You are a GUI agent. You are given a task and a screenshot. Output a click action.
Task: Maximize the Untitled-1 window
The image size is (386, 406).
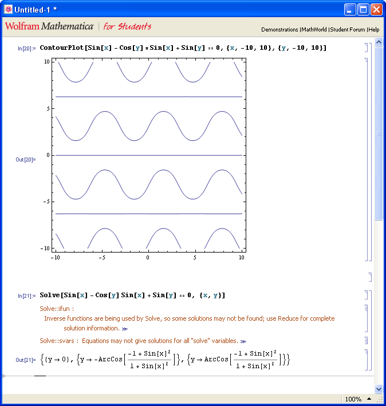coord(363,9)
